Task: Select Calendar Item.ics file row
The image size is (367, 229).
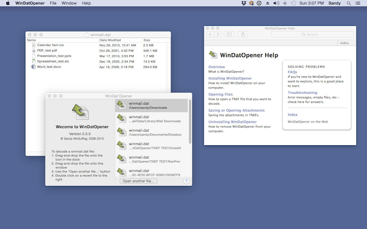Action: [x=96, y=45]
